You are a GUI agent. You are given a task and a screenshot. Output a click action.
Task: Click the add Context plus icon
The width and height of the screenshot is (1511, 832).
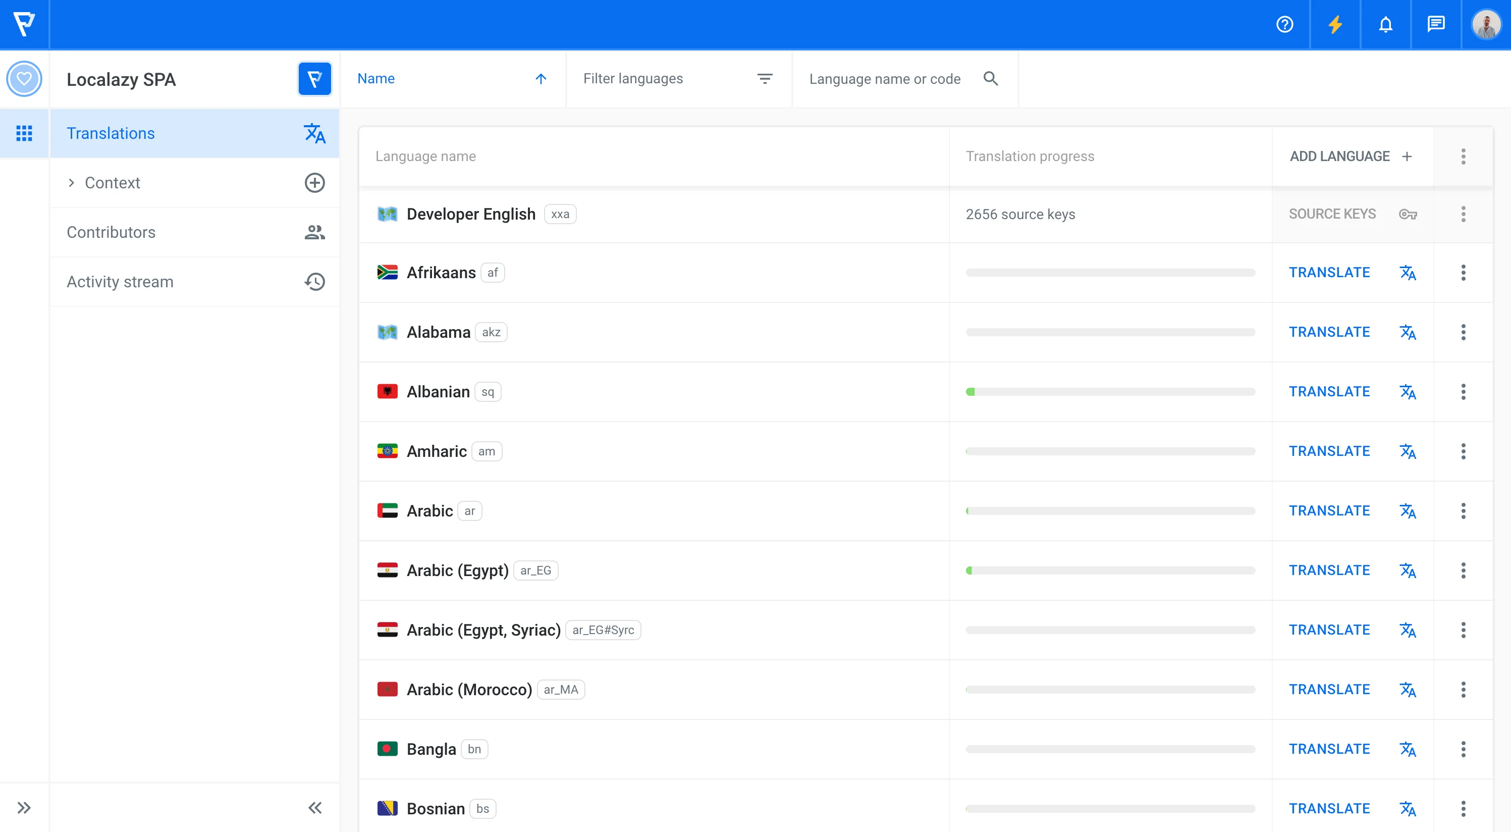click(314, 183)
